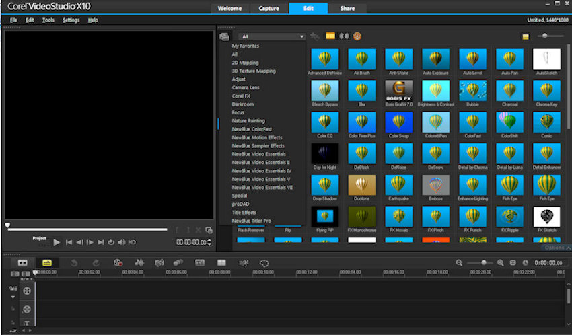This screenshot has width=572, height=335.
Task: Adjust the thumbnail size slider
Action: pyautogui.click(x=545, y=36)
